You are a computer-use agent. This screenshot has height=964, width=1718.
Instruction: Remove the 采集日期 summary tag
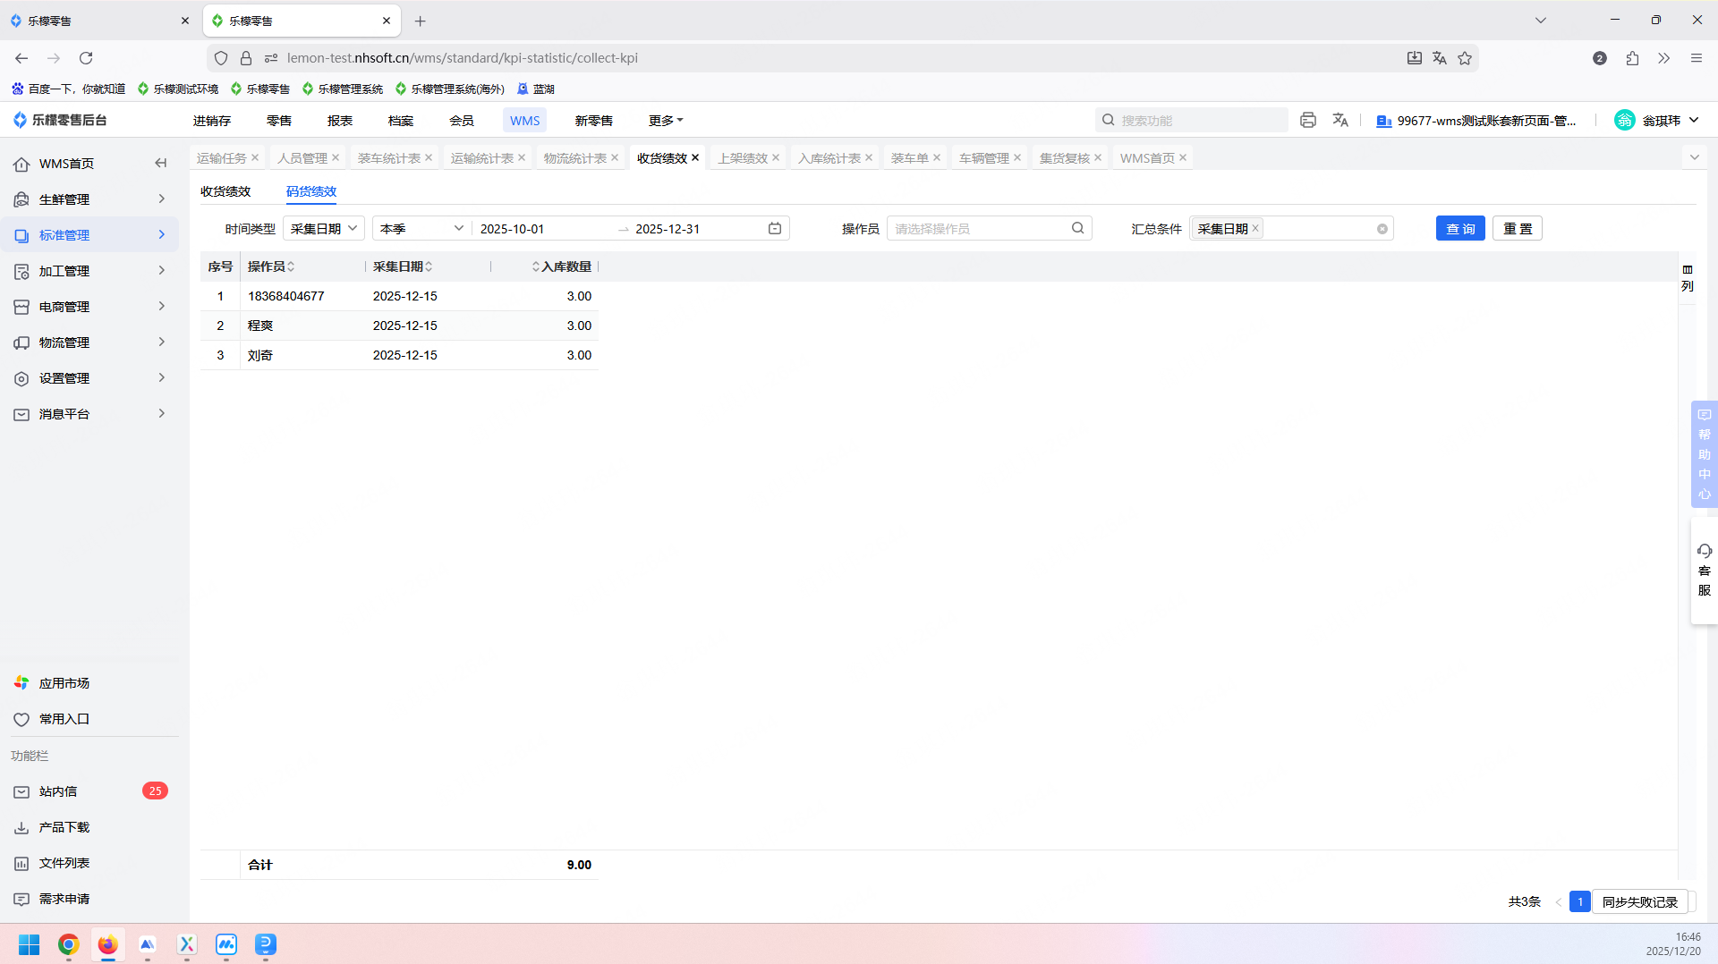tap(1255, 229)
